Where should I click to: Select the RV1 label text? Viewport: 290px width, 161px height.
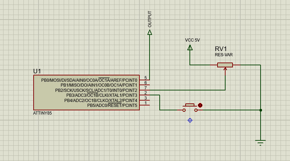click(x=221, y=49)
